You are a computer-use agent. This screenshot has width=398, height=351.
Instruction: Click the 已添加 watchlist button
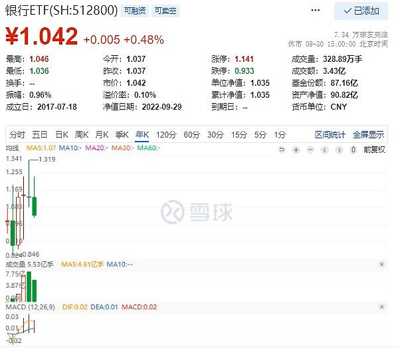[x=361, y=11]
